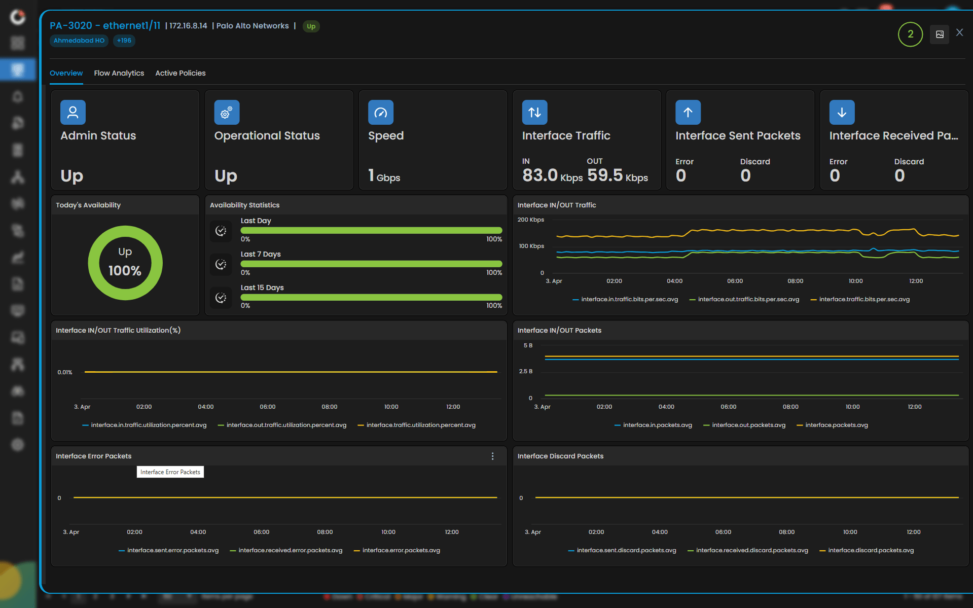The height and width of the screenshot is (608, 973).
Task: Click the Interface Traffic arrows icon
Action: pos(534,112)
